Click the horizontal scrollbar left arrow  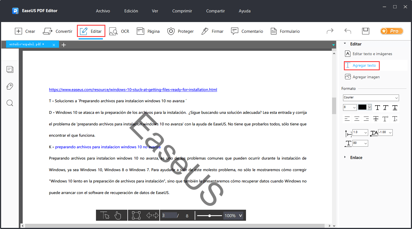coord(23,226)
